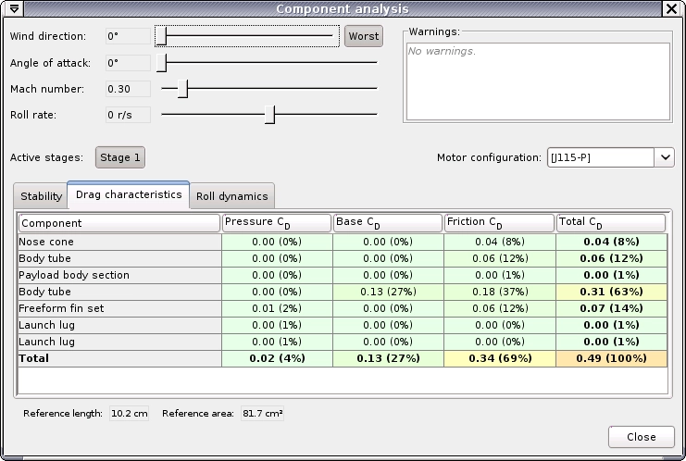Click the Roll rate slider handle

[269, 115]
